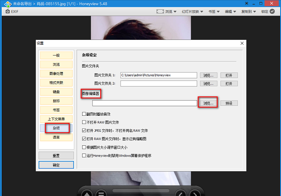Viewport: 281px width, 196px height.
Task: Enable 翻页时播放音效 checkbox
Action: 84,114
